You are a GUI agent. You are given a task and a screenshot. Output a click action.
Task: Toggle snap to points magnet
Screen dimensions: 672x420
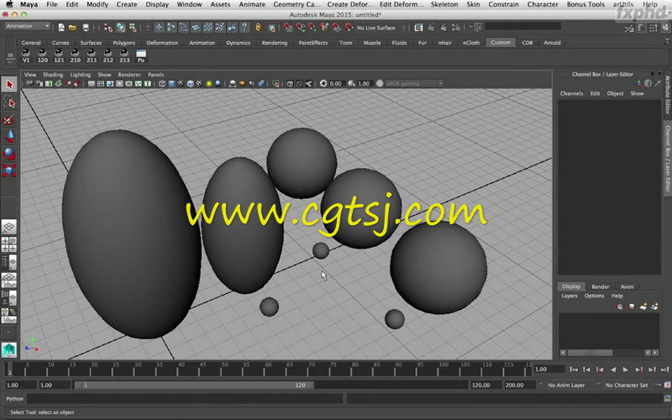click(x=312, y=28)
